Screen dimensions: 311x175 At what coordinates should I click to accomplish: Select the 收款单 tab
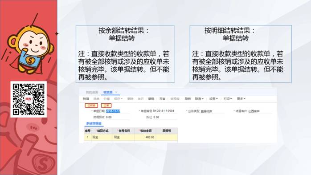click(x=108, y=92)
